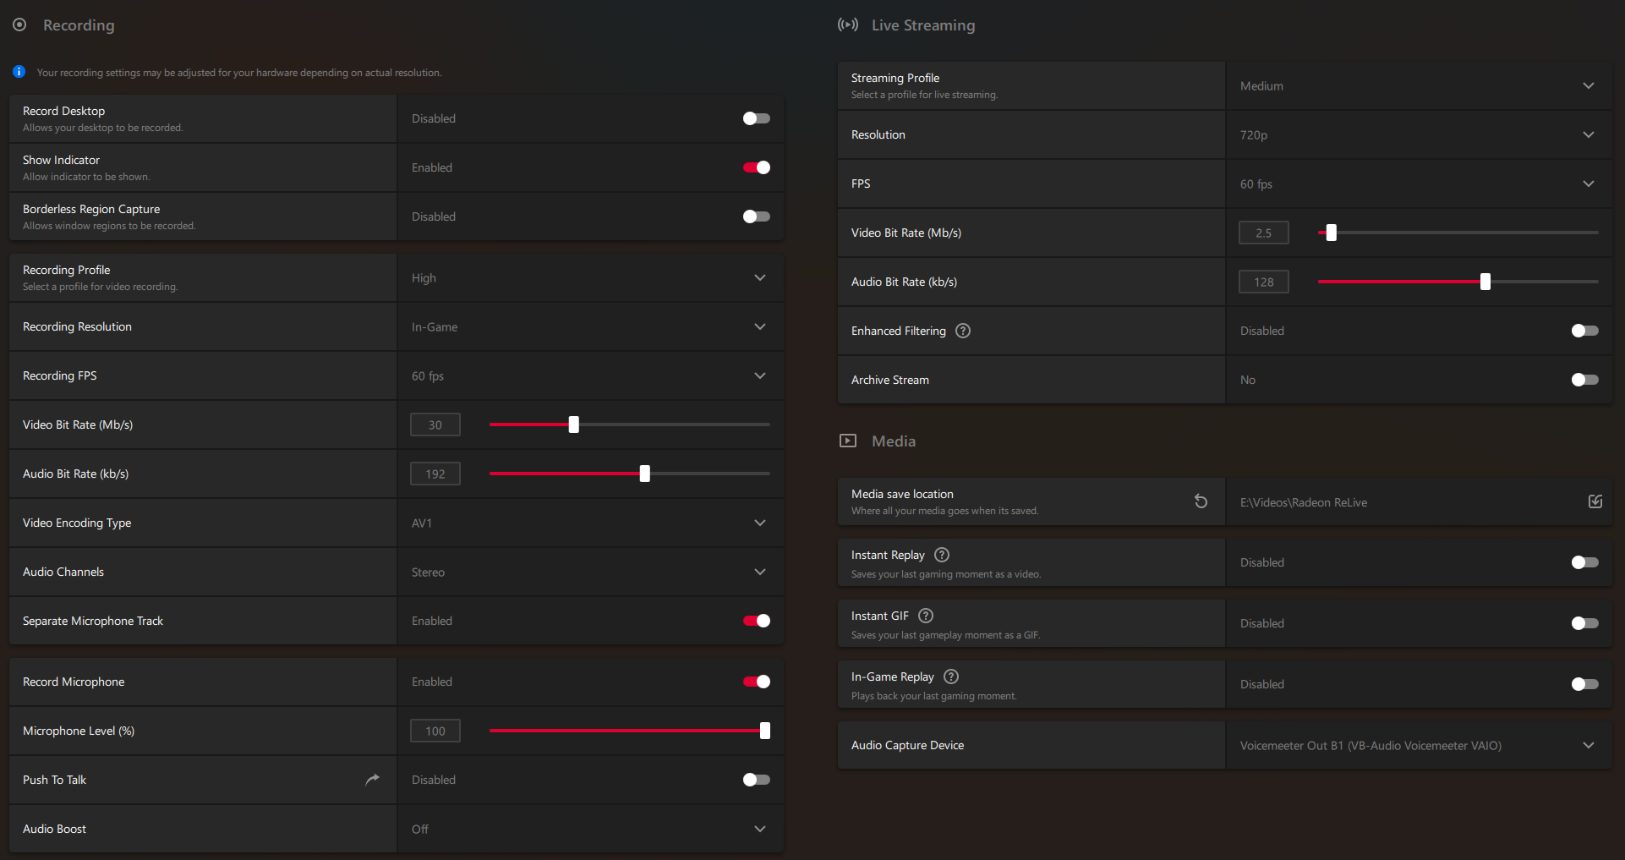Click the In-Game Replay help icon
The width and height of the screenshot is (1625, 860).
coord(951,676)
